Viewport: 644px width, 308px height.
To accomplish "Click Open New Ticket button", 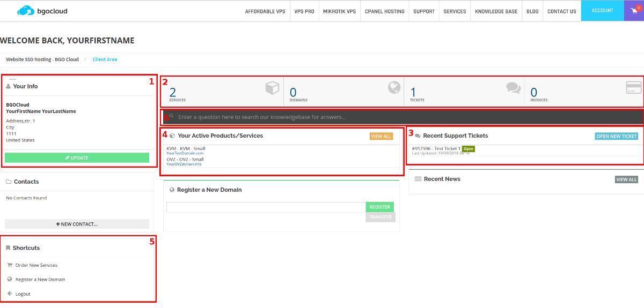I will pos(617,136).
